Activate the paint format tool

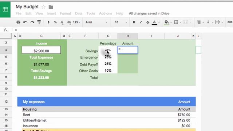click(39, 22)
